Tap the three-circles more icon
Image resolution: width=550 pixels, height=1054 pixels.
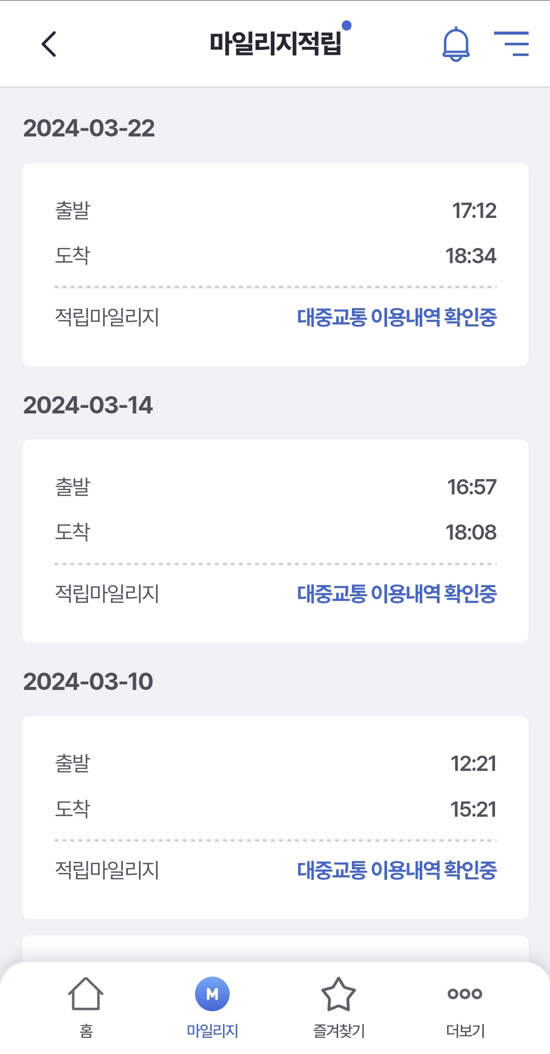coord(465,993)
